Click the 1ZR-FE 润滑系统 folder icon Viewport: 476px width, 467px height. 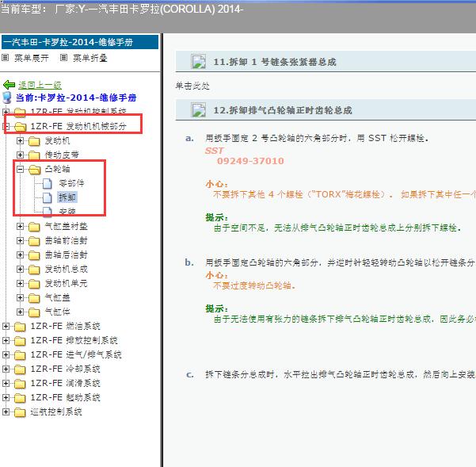coord(20,384)
